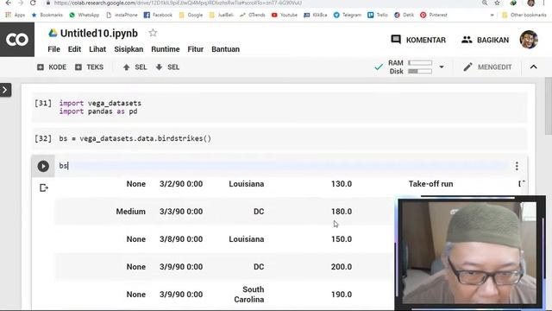Open the Bookmarks bookmark folder
Screen dimensions: 552x311
(x=47, y=15)
